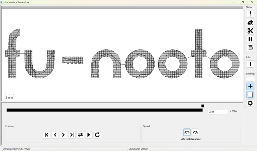
Task: Click the stitch progress slider bar
Action: click(104, 110)
